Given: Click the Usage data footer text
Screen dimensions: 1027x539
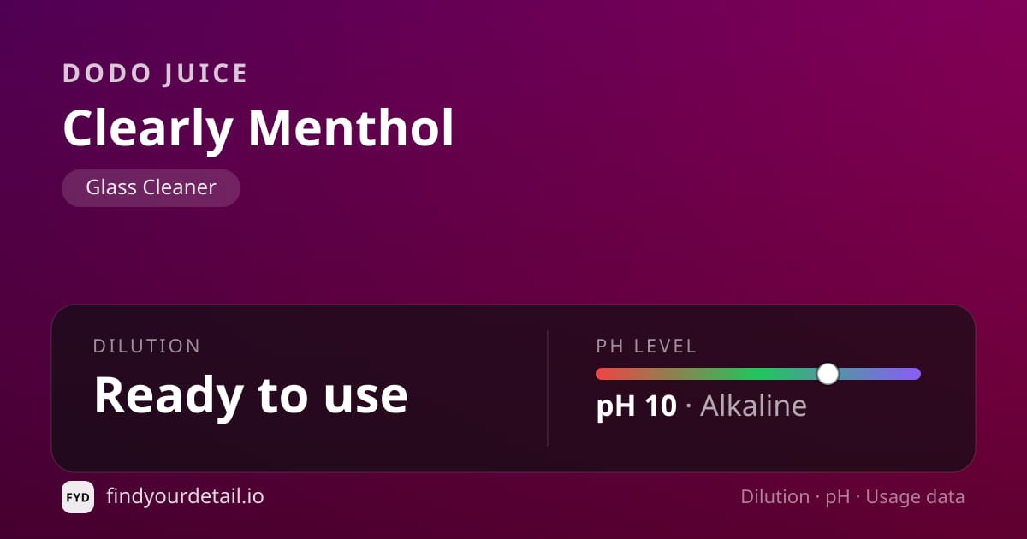Looking at the screenshot, I should (x=916, y=497).
